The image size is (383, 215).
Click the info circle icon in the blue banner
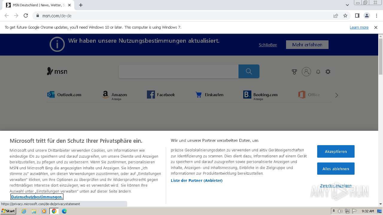point(57,44)
